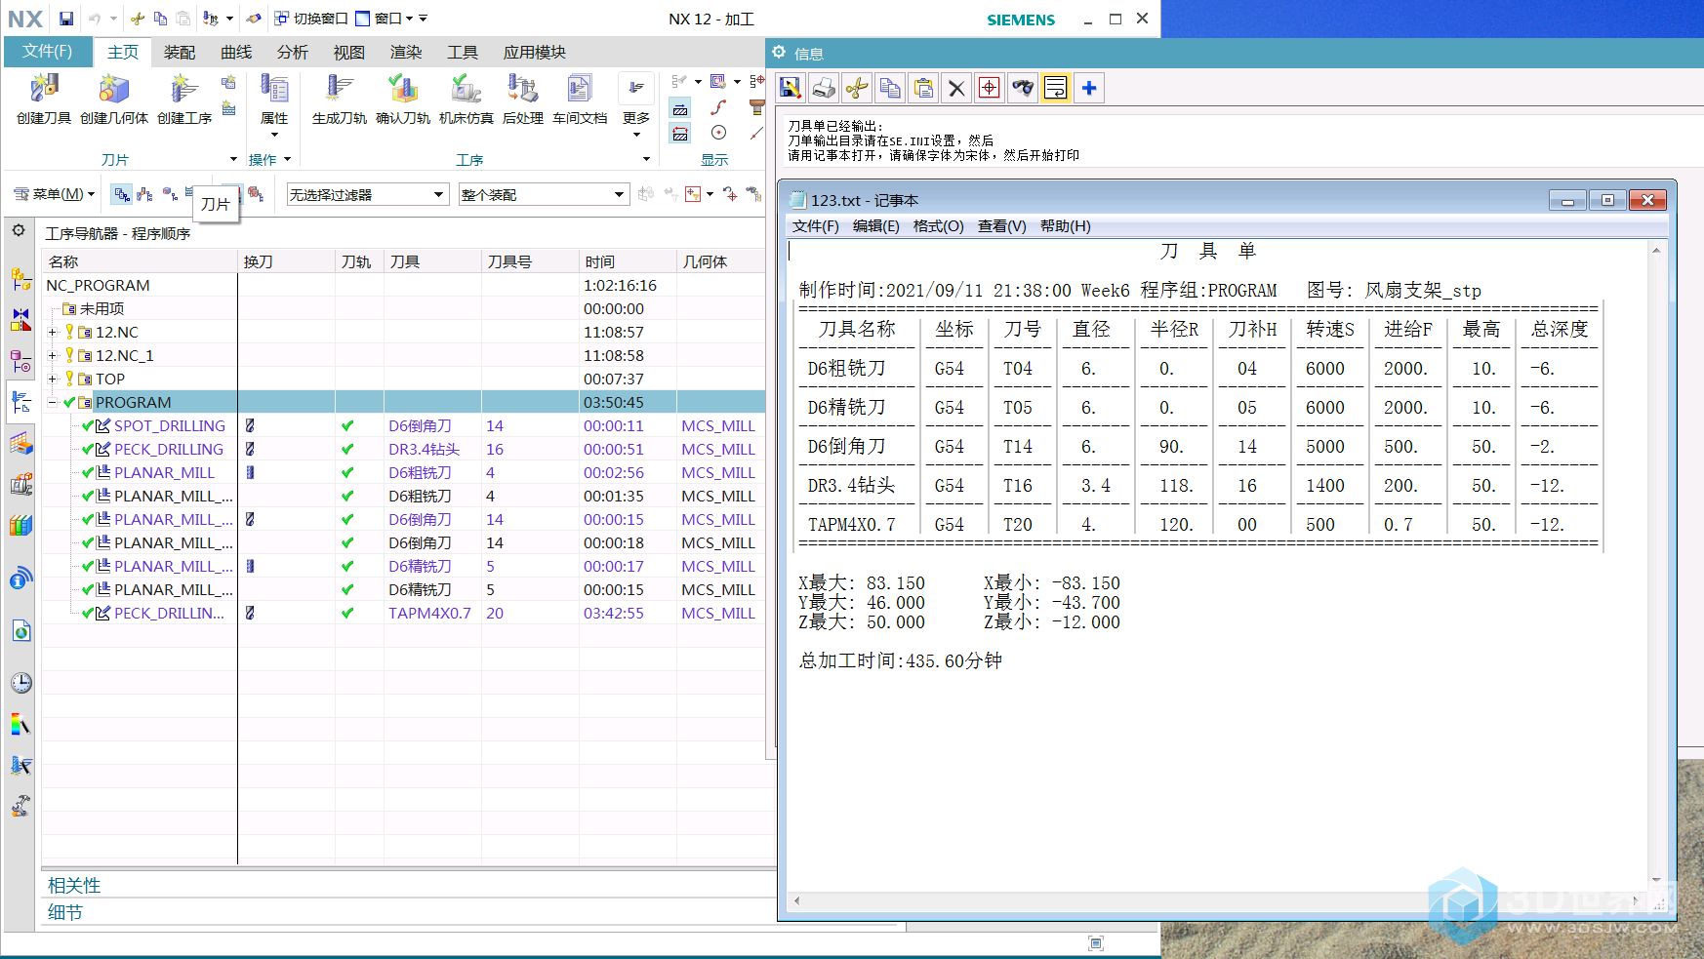
Task: Click the binoculars find icon in the Information window
Action: pyautogui.click(x=1023, y=89)
